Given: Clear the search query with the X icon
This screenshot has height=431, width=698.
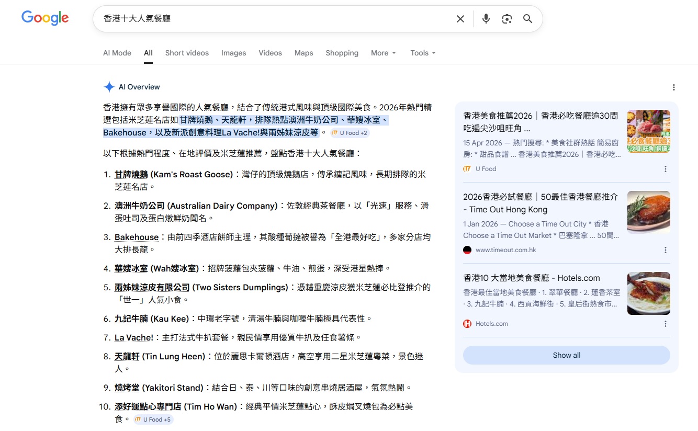Looking at the screenshot, I should click(x=460, y=19).
